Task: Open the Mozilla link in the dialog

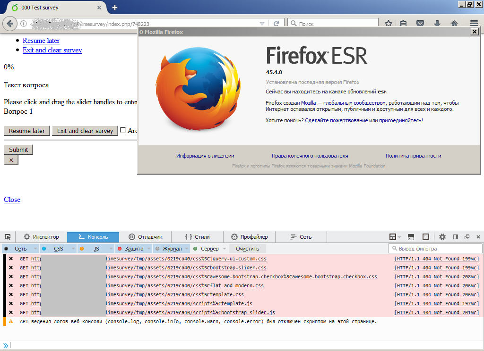Action: point(308,103)
